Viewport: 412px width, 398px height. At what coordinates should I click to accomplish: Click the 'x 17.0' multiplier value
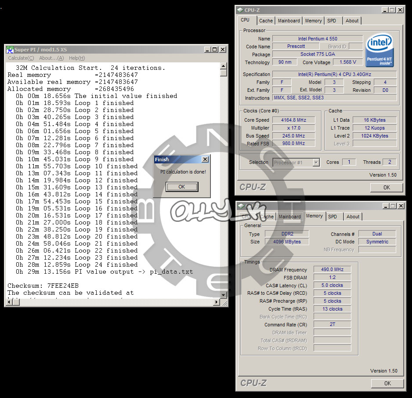pyautogui.click(x=293, y=128)
